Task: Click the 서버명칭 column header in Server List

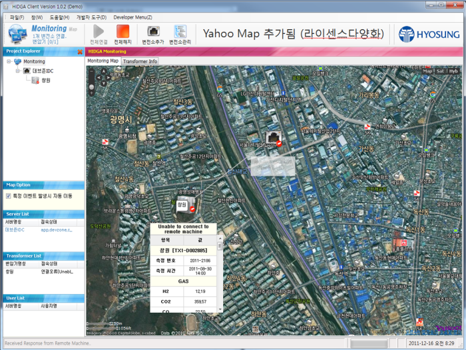Action: pyautogui.click(x=21, y=222)
